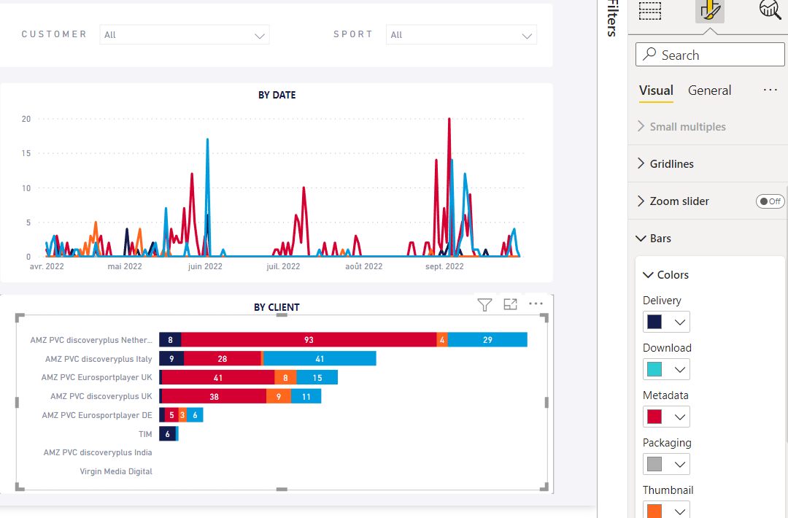Expand the Filters pane

click(x=611, y=18)
